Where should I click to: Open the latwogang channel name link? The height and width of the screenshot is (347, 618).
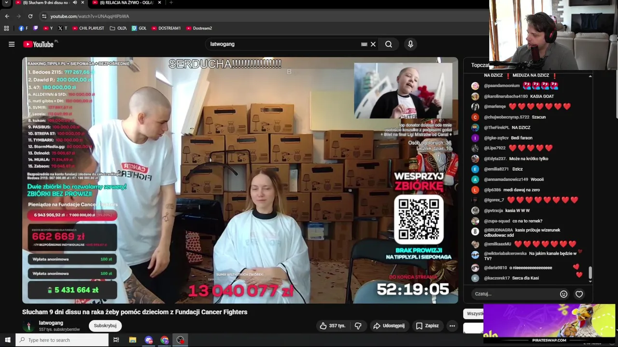51,323
